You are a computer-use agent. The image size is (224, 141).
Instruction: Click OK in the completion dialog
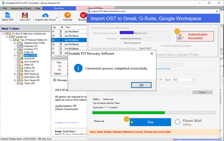pyautogui.click(x=141, y=85)
